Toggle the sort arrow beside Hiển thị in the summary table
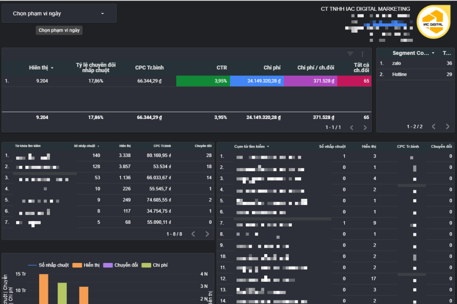This screenshot has width=457, height=304. click(x=52, y=68)
